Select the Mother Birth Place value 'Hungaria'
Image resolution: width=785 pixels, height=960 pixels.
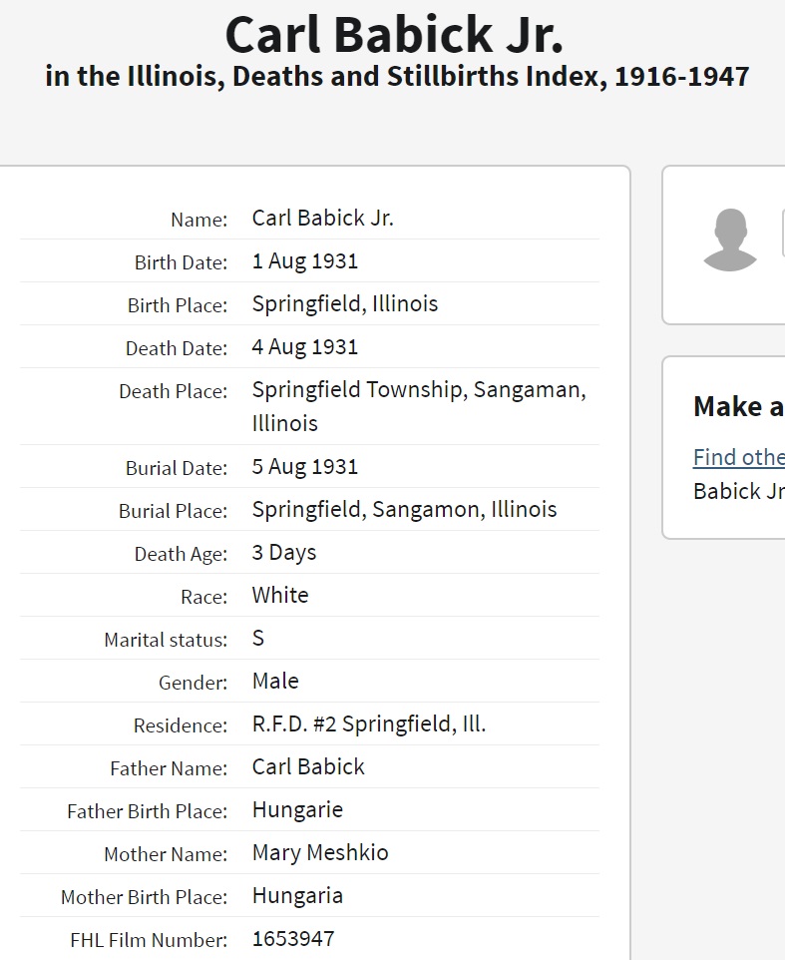(297, 896)
